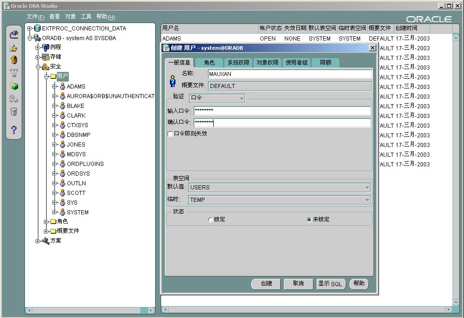This screenshot has height=318, width=464.
Task: Click the BLAKE user icon in tree
Action: tap(62, 106)
